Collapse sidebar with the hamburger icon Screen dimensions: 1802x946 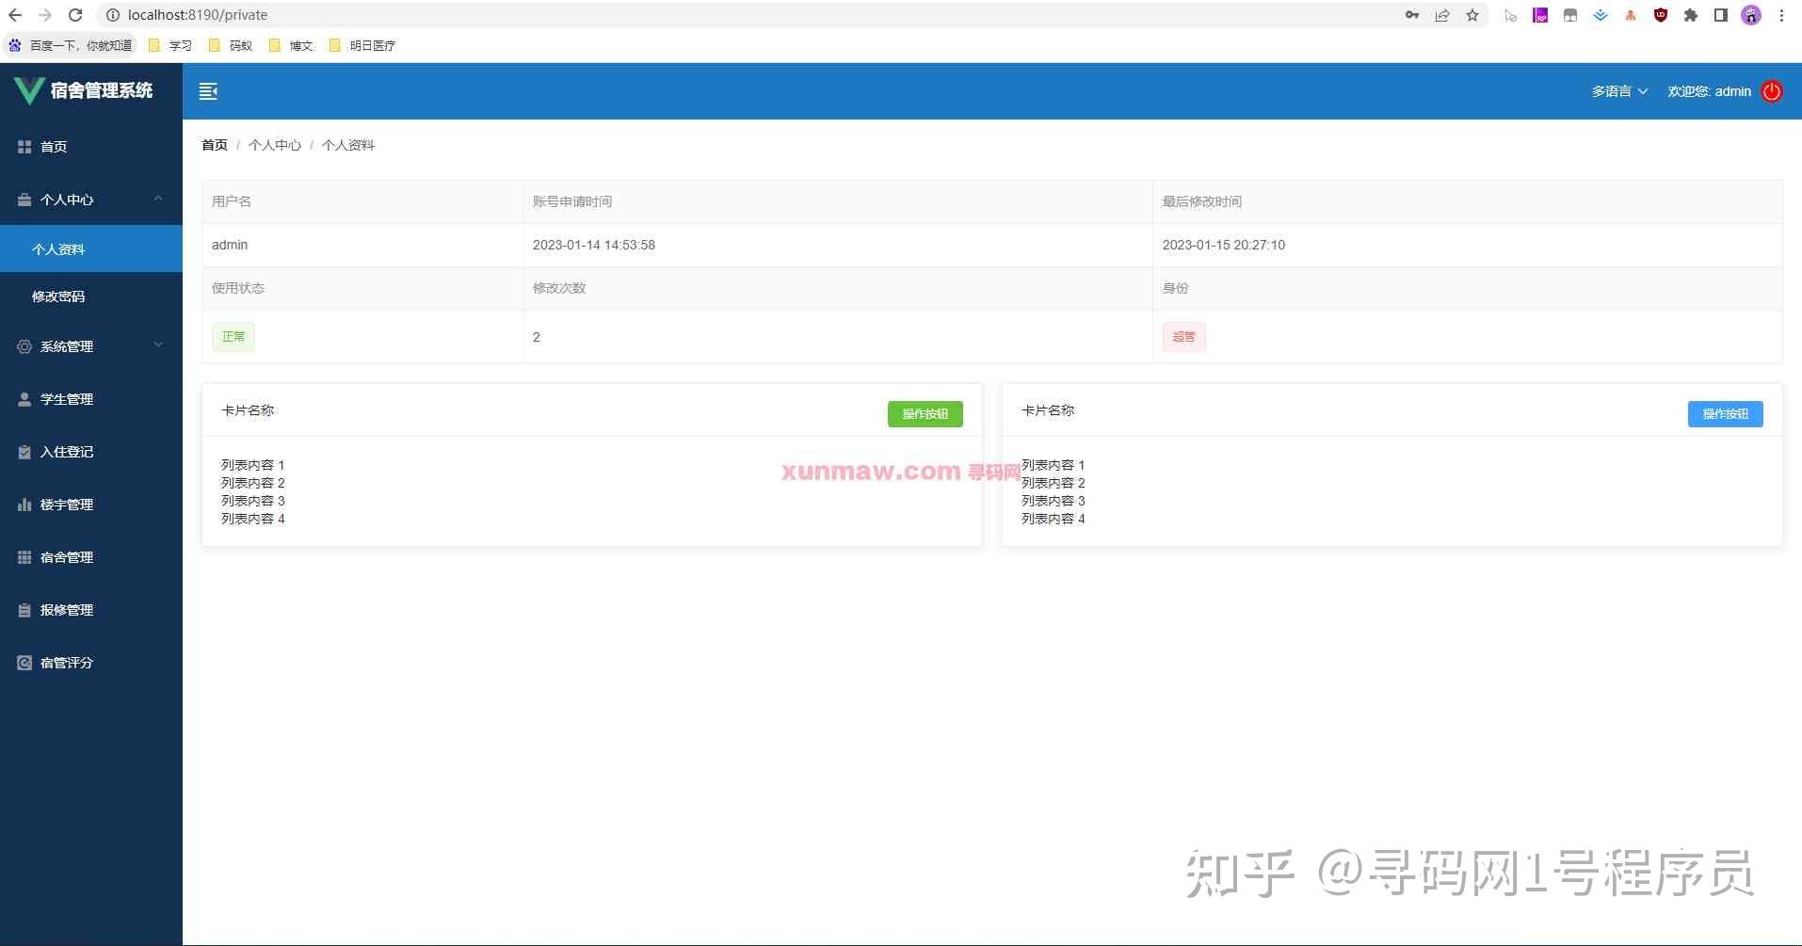(208, 91)
